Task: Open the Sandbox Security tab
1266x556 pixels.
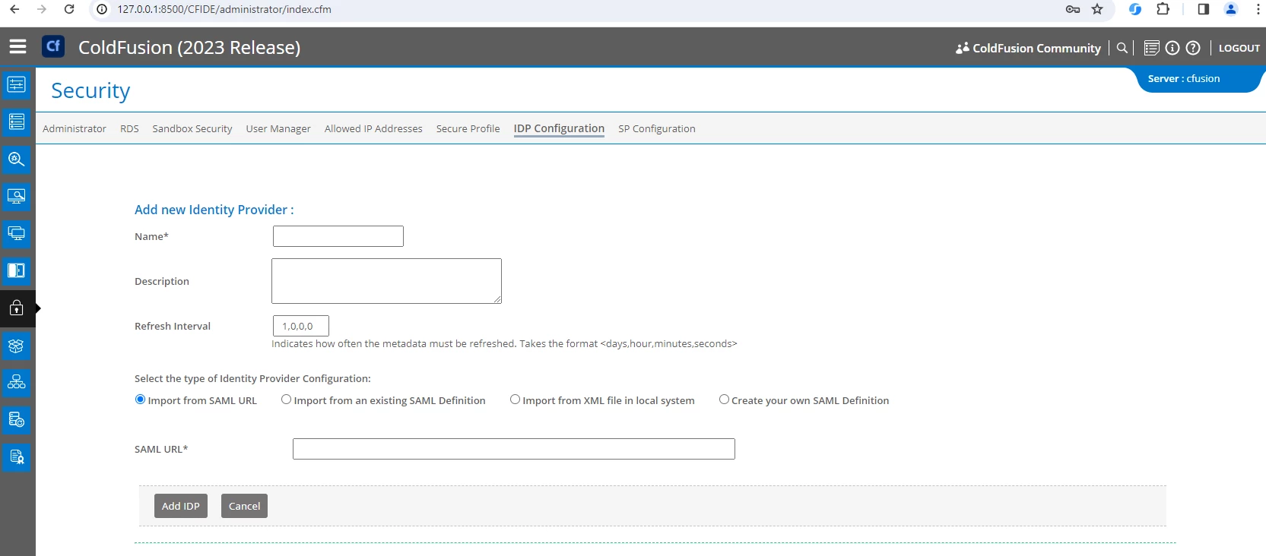Action: coord(192,128)
